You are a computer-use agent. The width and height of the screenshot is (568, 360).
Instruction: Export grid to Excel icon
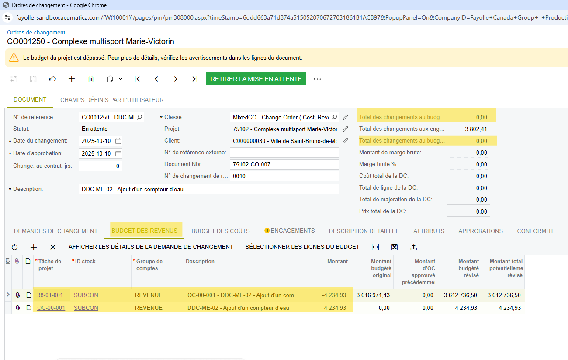(395, 247)
